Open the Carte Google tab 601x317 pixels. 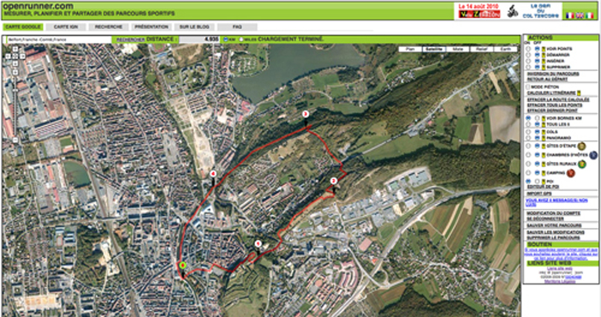[23, 27]
